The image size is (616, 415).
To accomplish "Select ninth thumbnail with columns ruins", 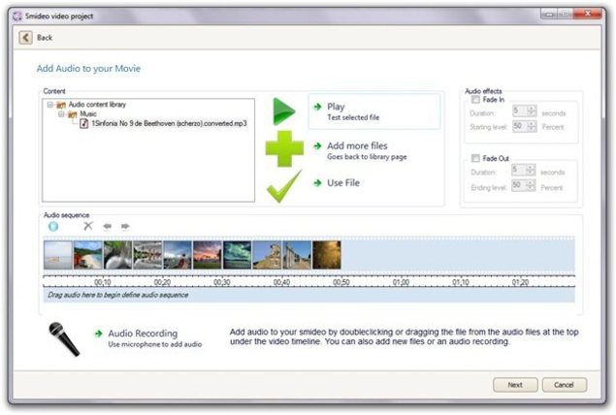I will coord(297,255).
